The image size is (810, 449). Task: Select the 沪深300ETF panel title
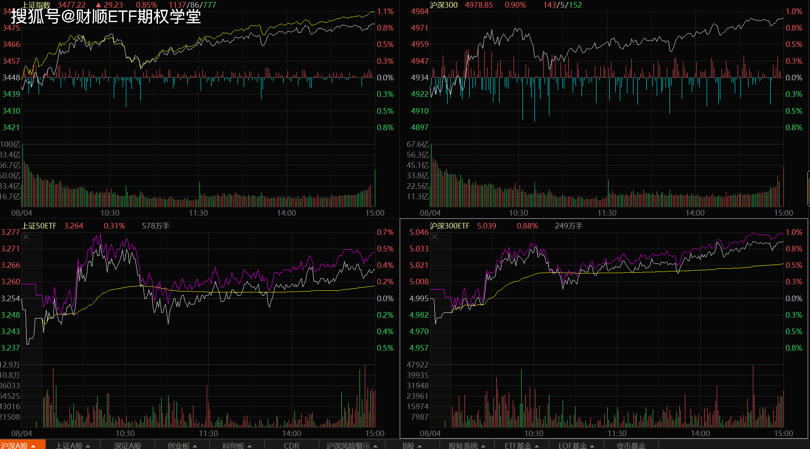click(x=450, y=226)
